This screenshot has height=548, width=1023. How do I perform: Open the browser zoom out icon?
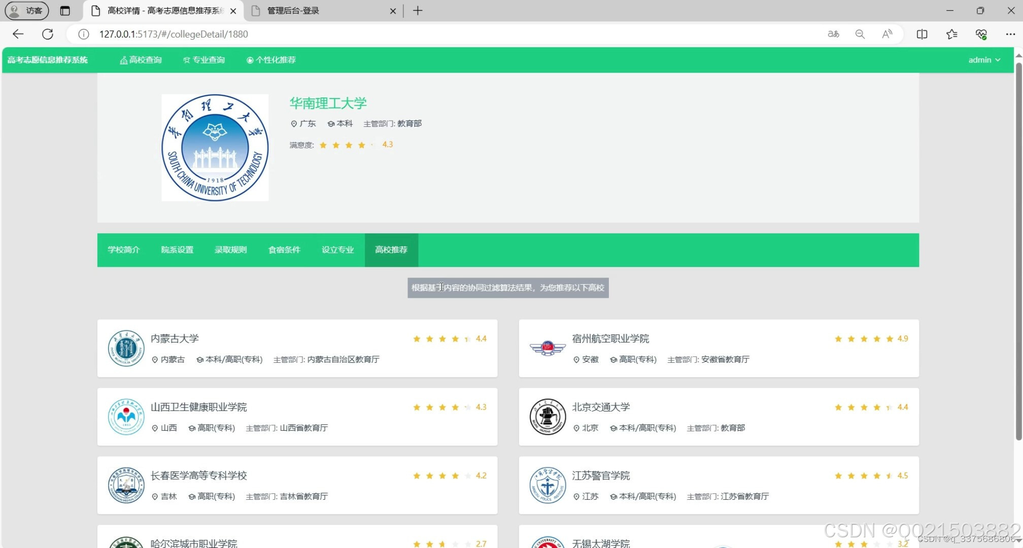point(860,34)
